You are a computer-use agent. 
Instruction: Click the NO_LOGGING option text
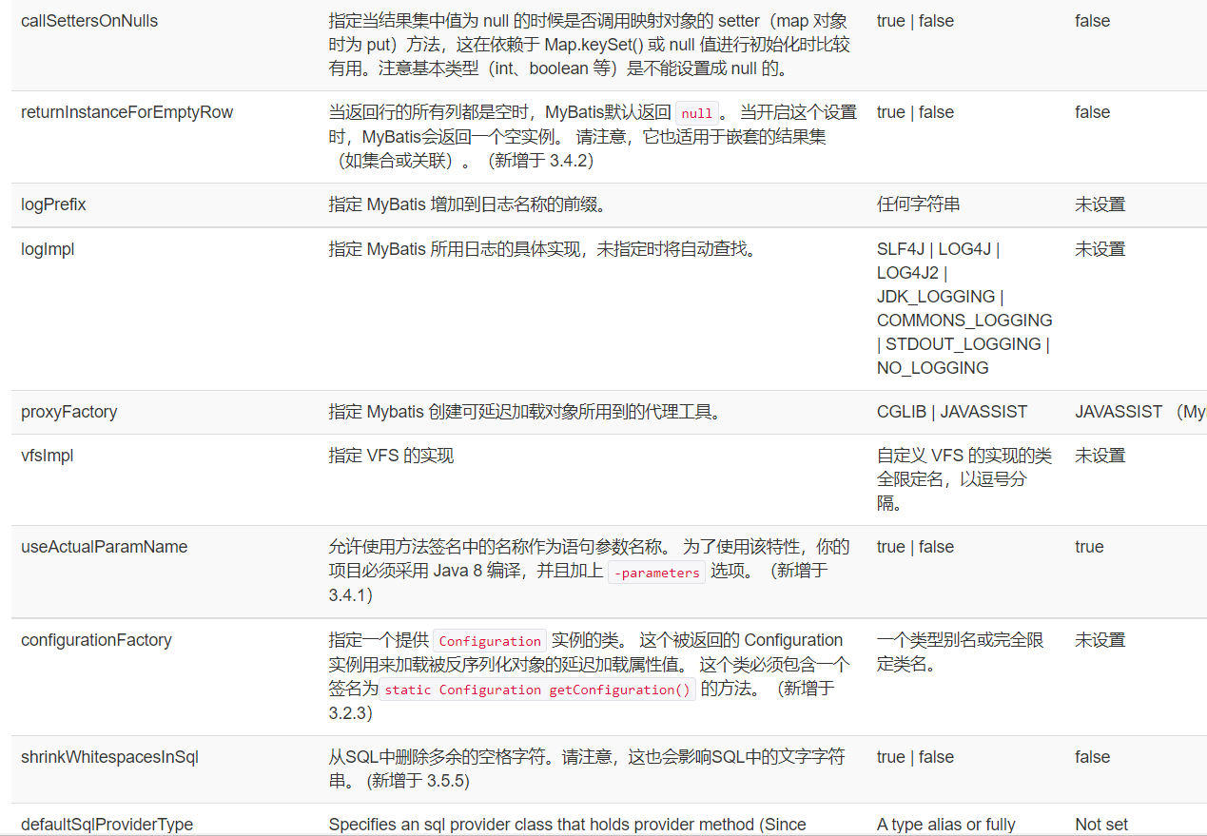click(933, 368)
